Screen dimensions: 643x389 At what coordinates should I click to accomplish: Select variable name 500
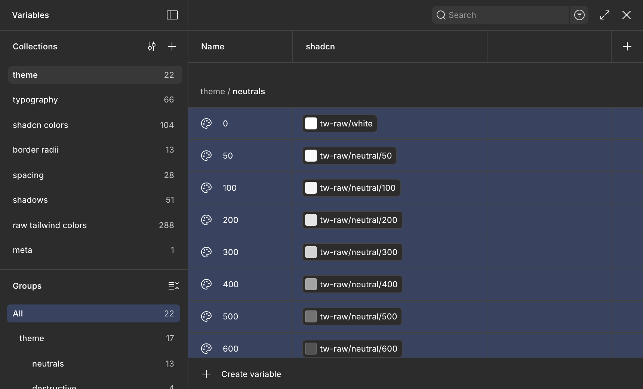click(230, 316)
